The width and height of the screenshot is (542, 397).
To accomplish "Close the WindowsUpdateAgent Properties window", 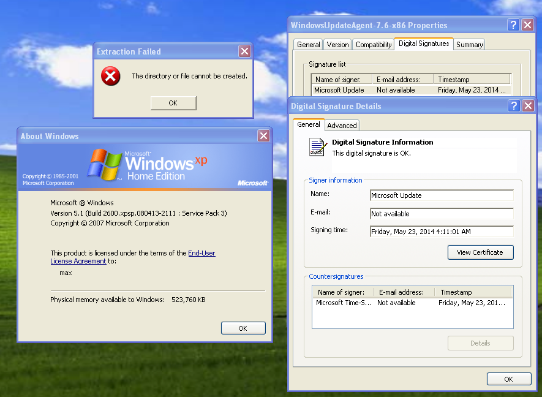I will click(527, 25).
